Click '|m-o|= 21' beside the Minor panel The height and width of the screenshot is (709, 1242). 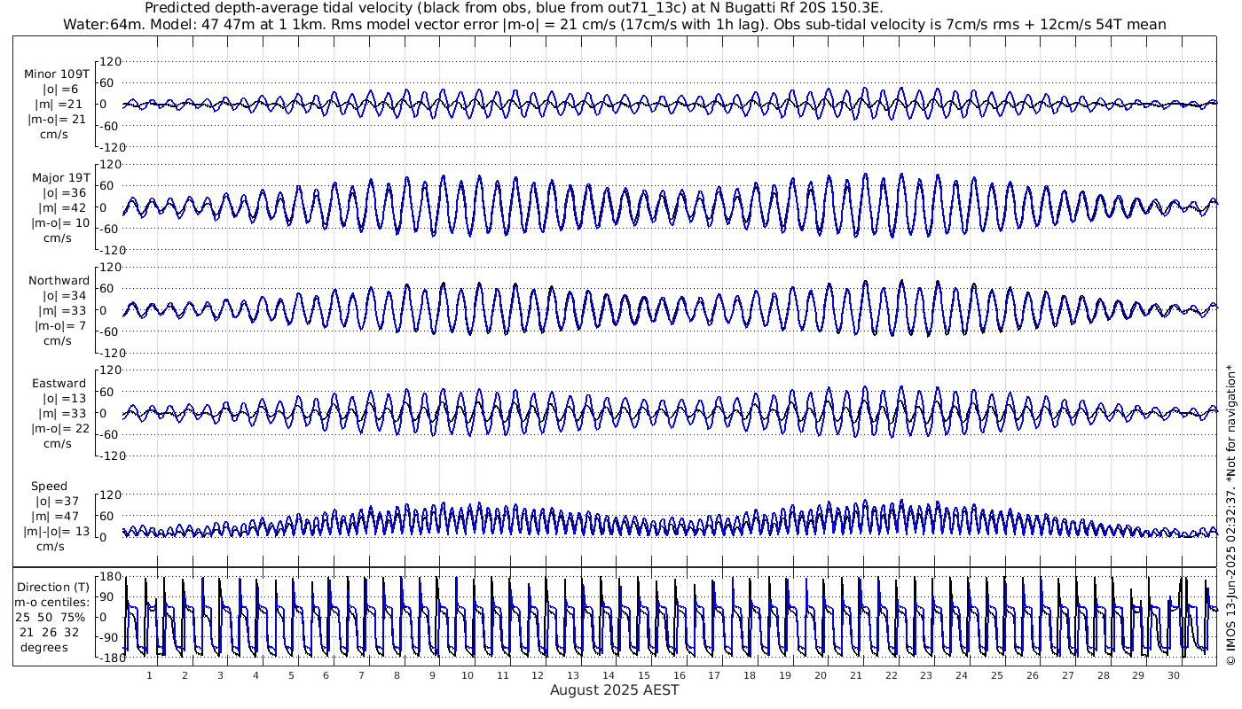[57, 120]
